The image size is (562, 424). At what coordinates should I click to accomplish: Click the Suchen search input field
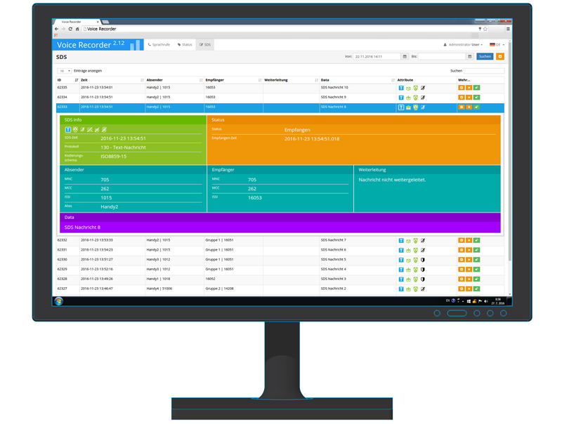click(483, 71)
